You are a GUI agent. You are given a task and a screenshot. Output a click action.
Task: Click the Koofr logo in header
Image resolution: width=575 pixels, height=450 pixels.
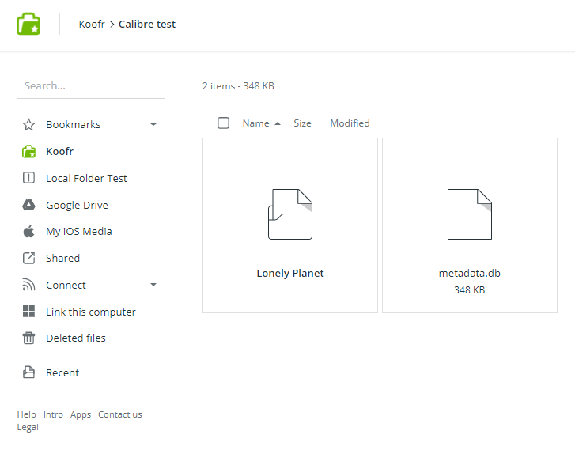tap(28, 24)
